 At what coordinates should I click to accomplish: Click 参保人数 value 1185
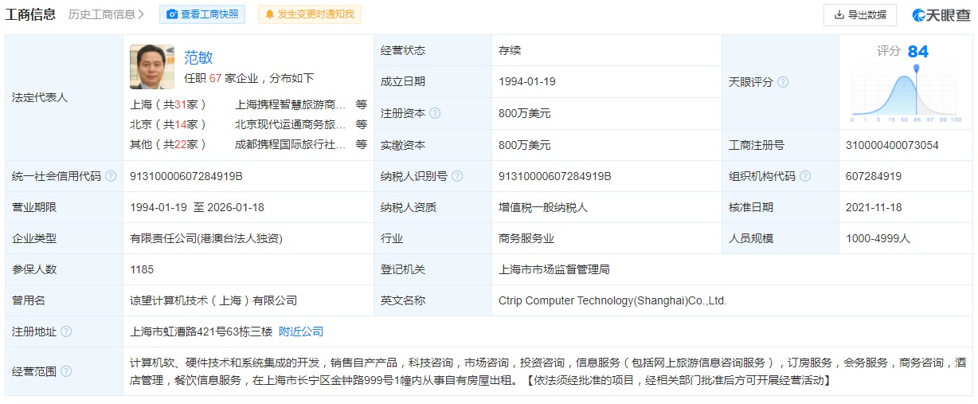coord(142,269)
